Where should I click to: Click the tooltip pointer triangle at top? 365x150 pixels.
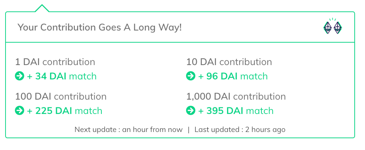click(42, 8)
